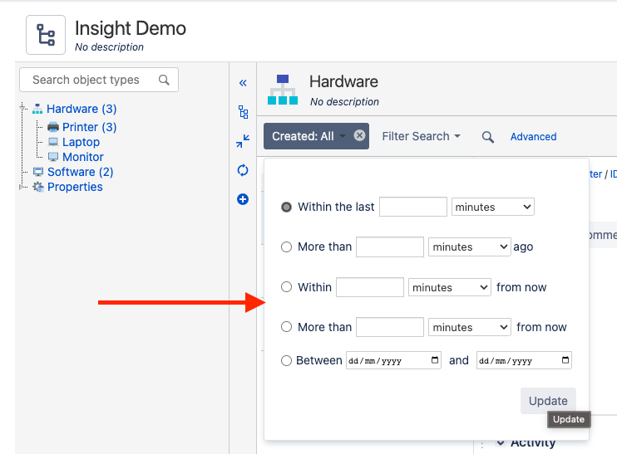Screen dimensions: 617x454
Task: Collapse the Hardware tree node expander
Action: click(22, 108)
